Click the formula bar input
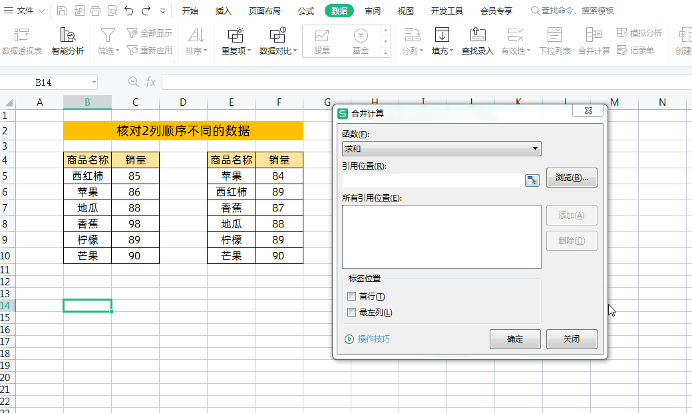Screen dimensions: 692x413 427,82
